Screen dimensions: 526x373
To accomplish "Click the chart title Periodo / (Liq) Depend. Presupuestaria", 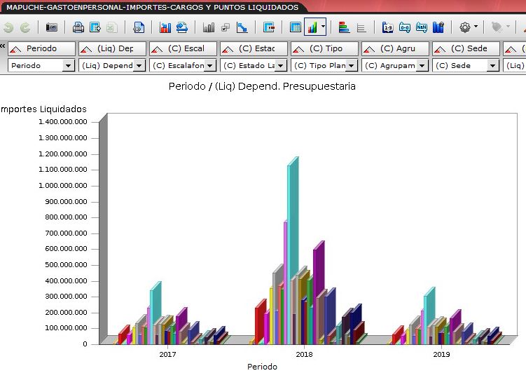I will click(x=262, y=87).
